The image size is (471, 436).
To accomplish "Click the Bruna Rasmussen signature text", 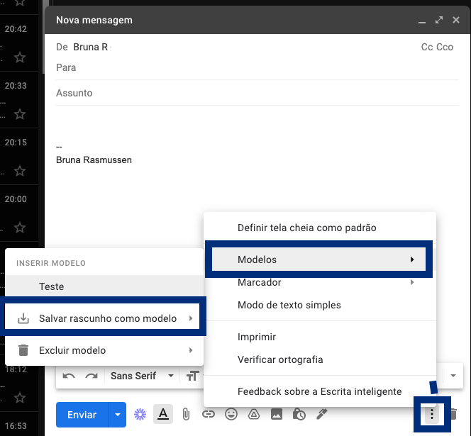I will [x=94, y=160].
